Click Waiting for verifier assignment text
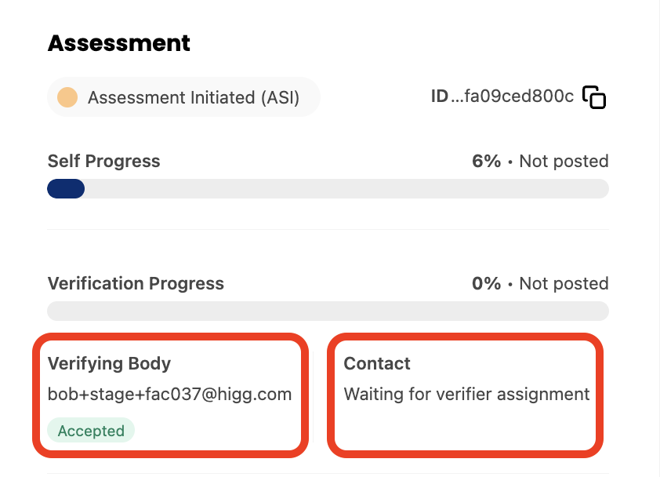Screen dimensions: 660x477 click(466, 395)
